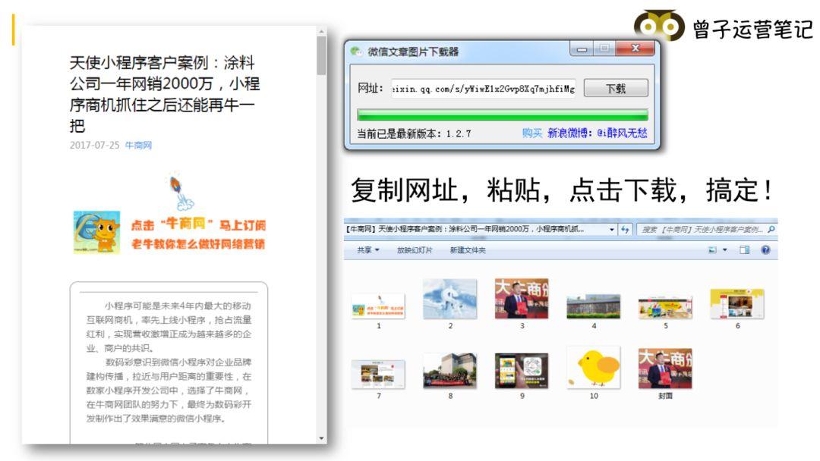Select image thumbnail labeled 1 in the folder

pos(378,306)
